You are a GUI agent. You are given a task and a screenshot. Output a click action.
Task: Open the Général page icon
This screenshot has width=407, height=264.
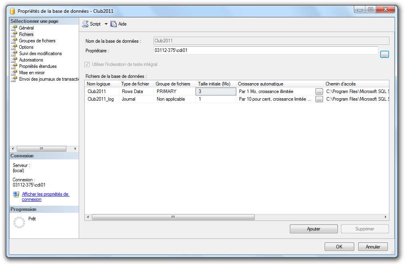pos(14,28)
